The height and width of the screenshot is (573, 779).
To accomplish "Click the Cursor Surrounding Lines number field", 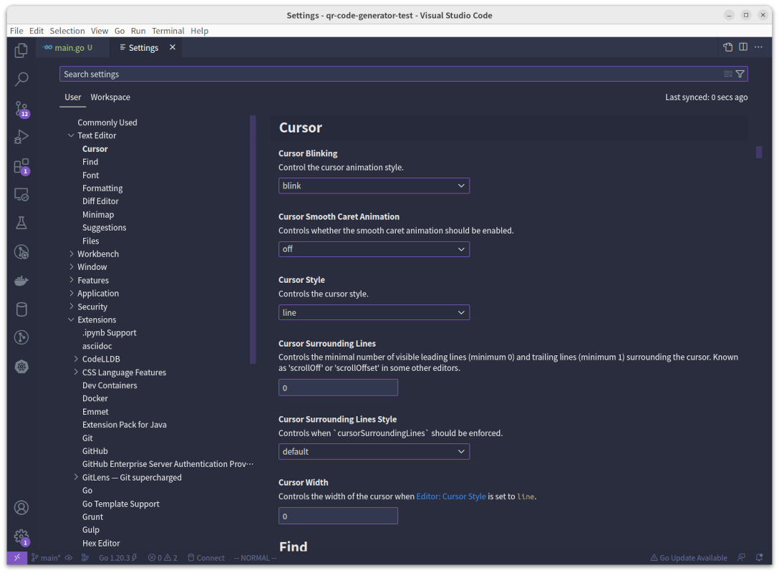I will coord(338,387).
